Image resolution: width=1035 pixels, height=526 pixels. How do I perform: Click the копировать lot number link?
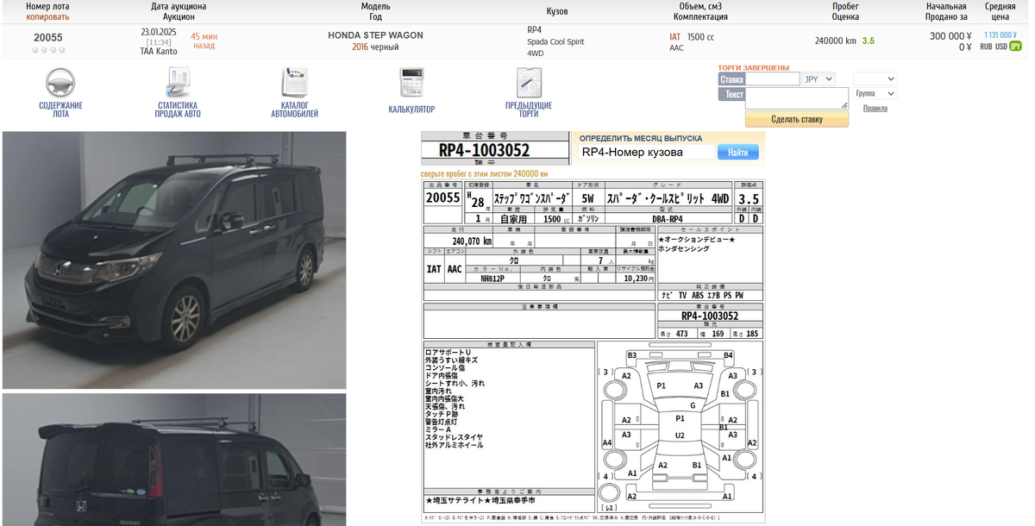tap(47, 16)
